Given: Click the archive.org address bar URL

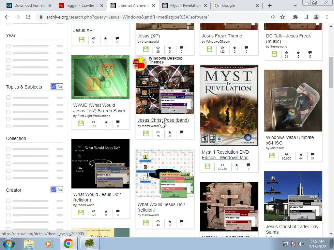Looking at the screenshot, I should pyautogui.click(x=128, y=17).
